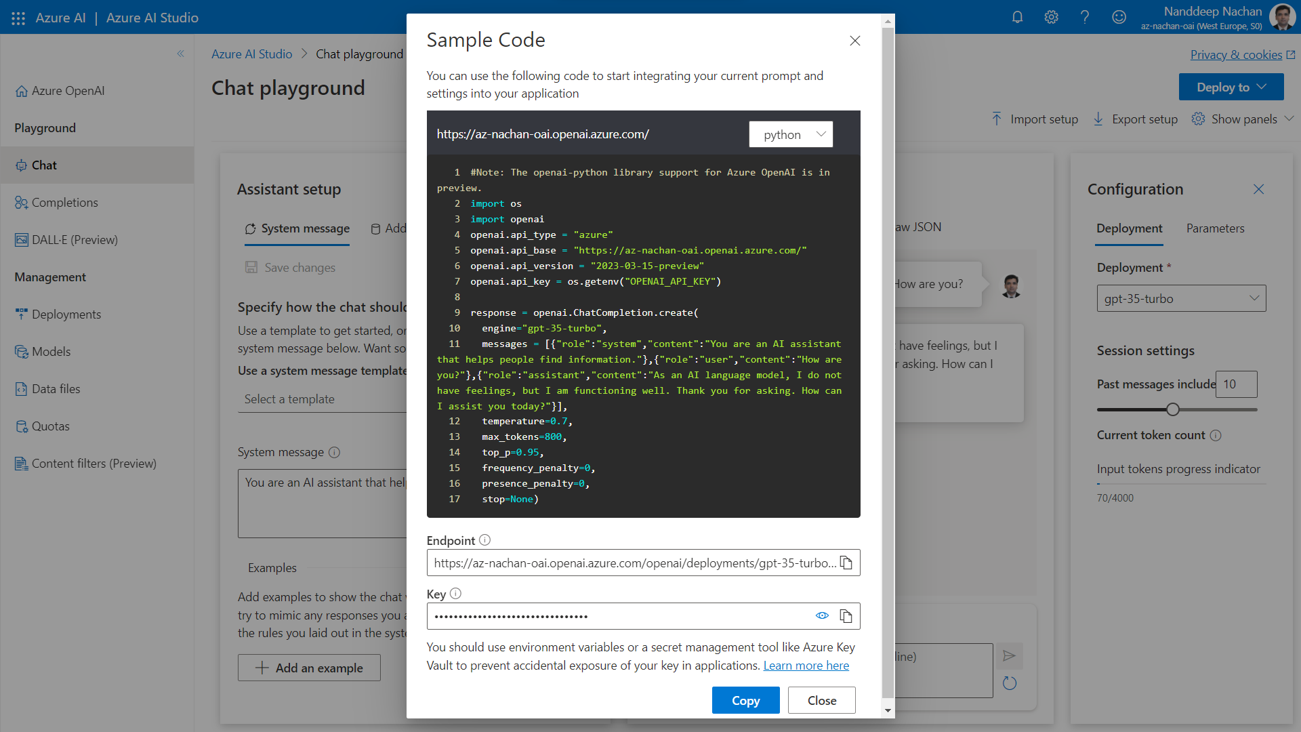Reveal the hidden key with the eye icon

point(822,616)
